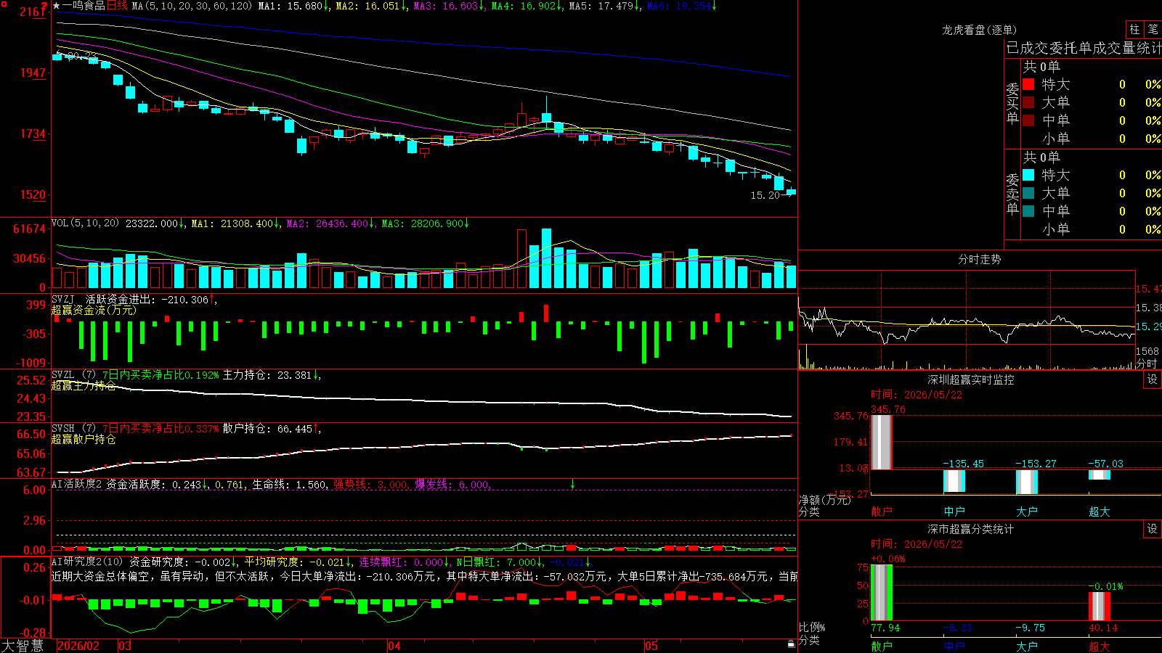The image size is (1162, 653).
Task: Click the 深市超赢分类统计 panel title
Action: pyautogui.click(x=970, y=529)
